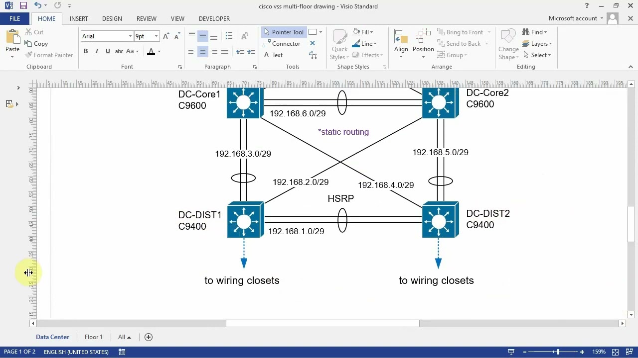Increase font size with the large A icon
Viewport: 638px width, 358px height.
166,36
